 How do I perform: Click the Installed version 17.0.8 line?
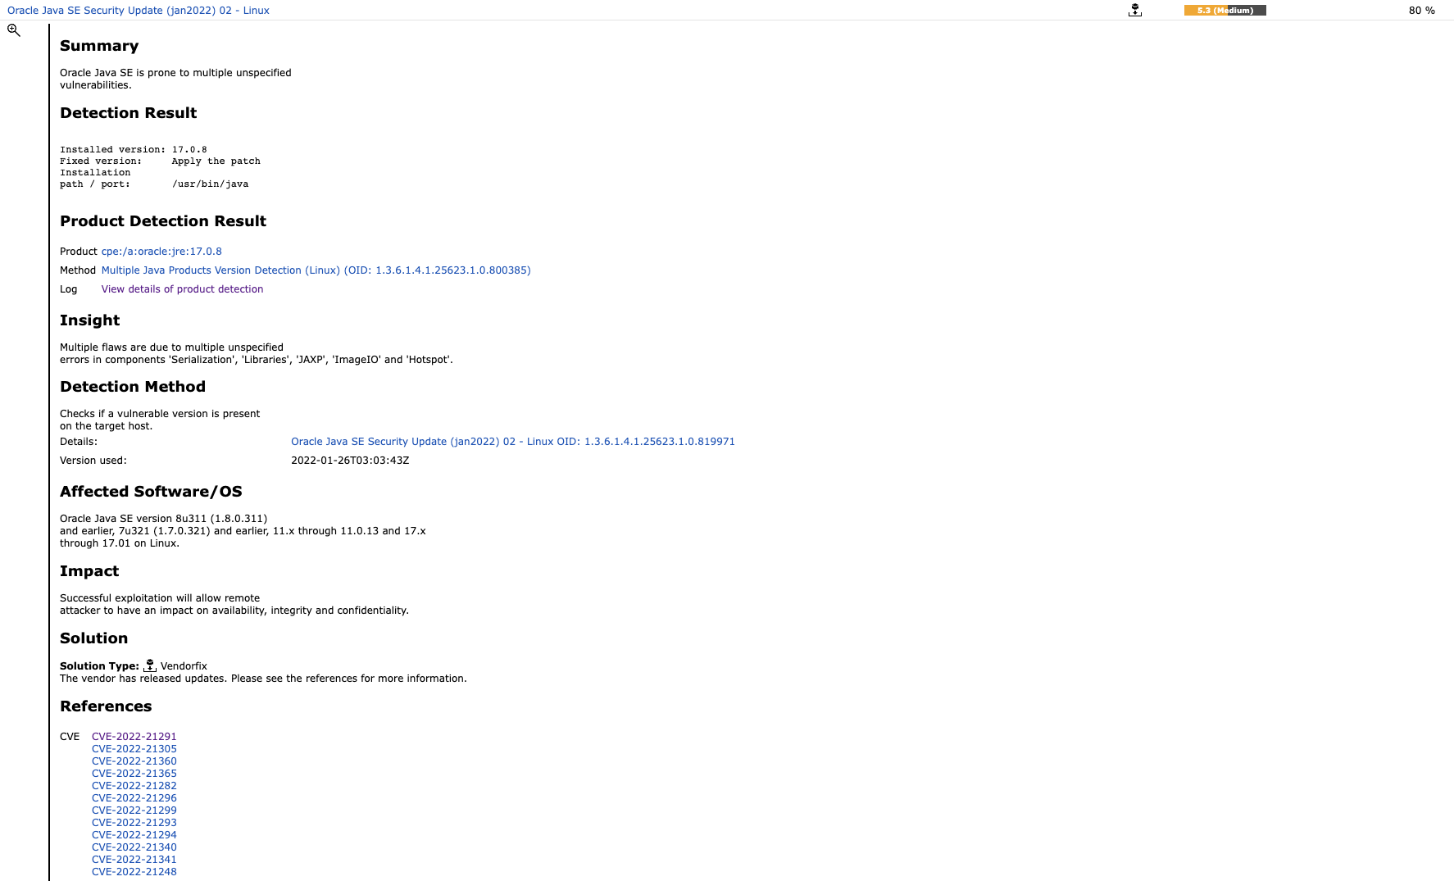pyautogui.click(x=134, y=150)
